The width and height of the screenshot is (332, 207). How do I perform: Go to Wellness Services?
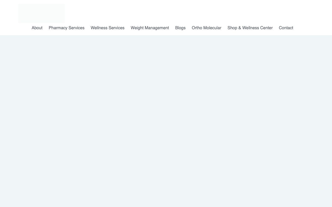(x=107, y=28)
